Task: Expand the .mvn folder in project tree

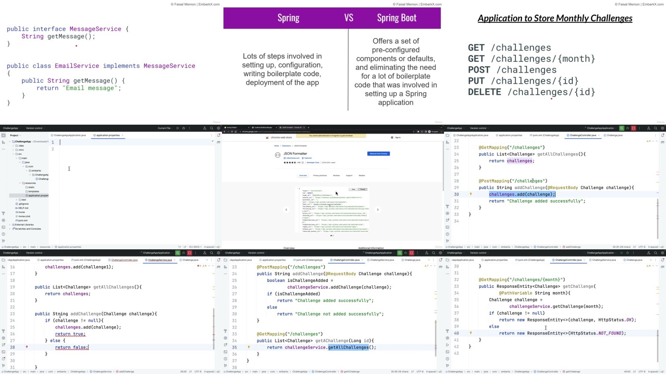Action: pos(13,150)
